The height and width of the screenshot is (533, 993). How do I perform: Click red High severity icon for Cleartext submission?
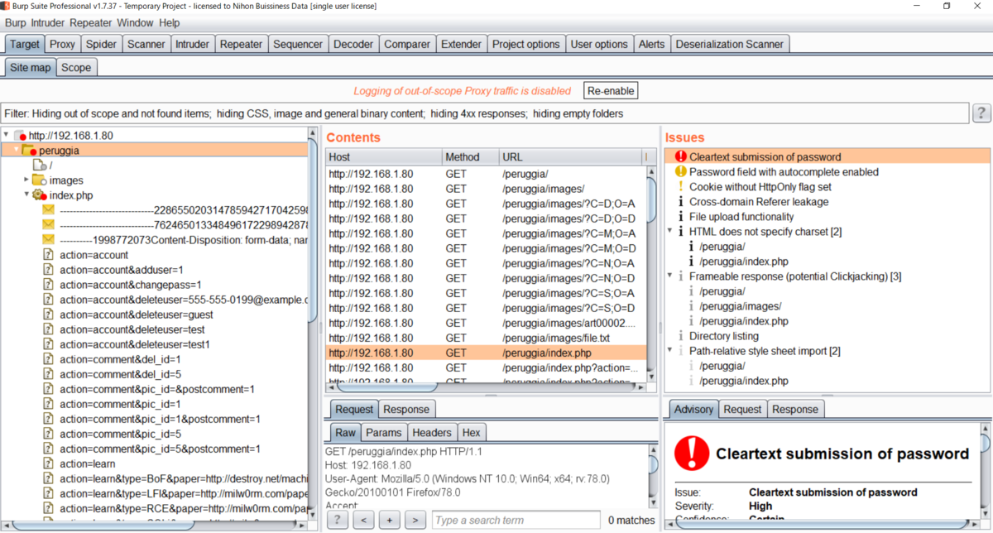point(681,156)
